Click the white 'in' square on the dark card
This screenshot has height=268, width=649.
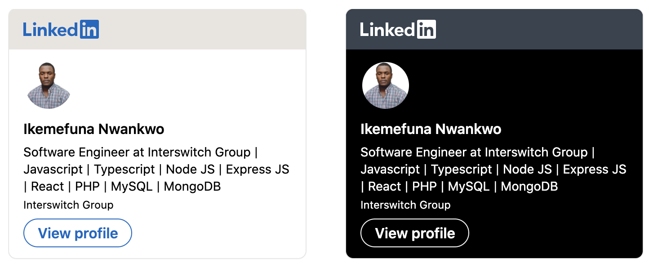(427, 29)
